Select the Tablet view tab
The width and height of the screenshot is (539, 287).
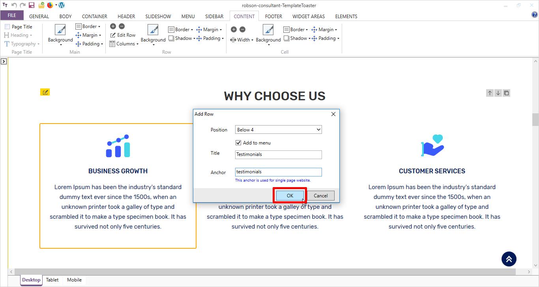(x=52, y=280)
